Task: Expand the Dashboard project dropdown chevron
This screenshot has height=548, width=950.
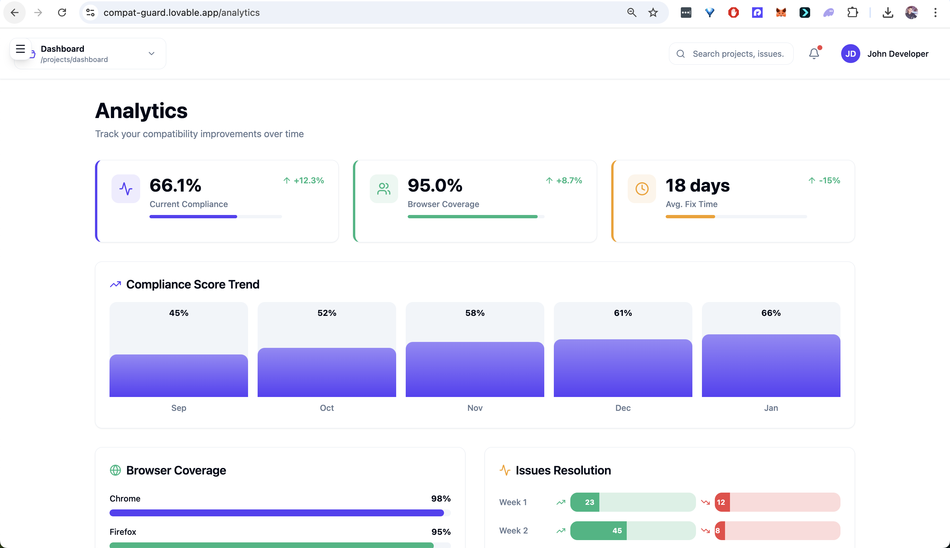Action: click(x=151, y=53)
